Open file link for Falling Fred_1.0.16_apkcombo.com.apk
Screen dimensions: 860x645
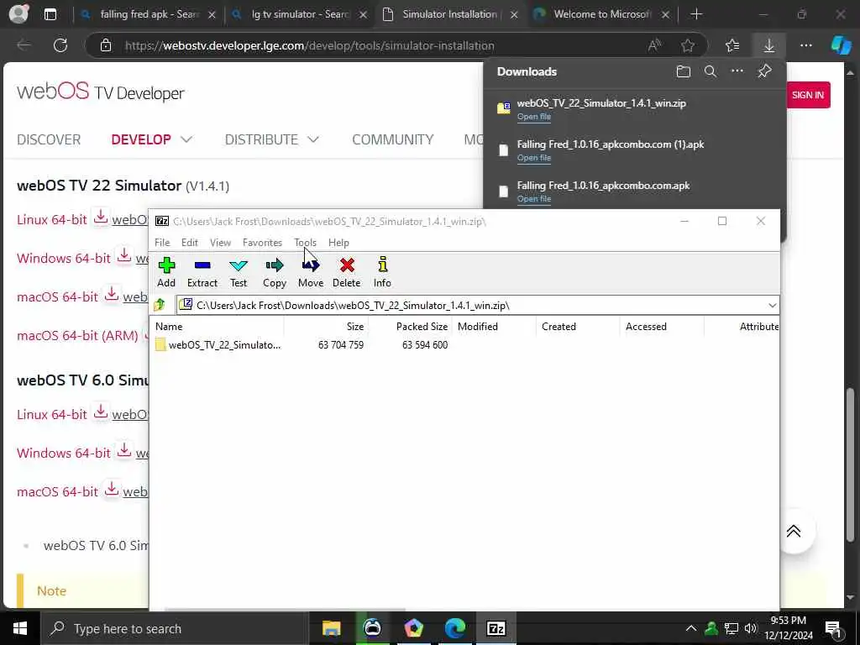point(533,198)
